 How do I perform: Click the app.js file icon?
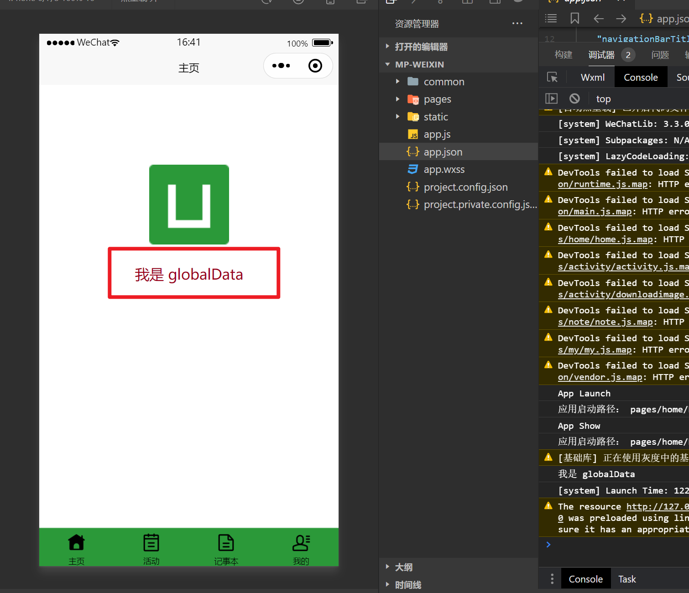tap(413, 135)
